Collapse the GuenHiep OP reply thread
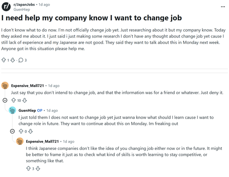This screenshot has height=177, width=229. coord(12,131)
